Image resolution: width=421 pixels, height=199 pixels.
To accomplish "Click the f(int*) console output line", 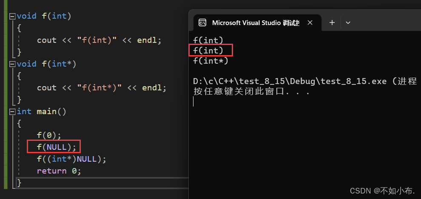I will click(210, 61).
